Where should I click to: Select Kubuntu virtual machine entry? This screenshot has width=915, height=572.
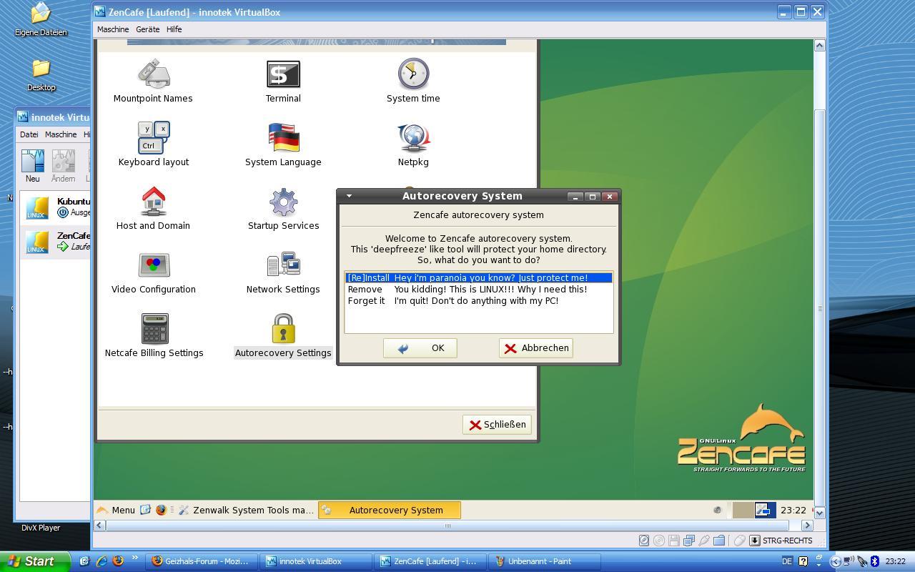coord(56,207)
